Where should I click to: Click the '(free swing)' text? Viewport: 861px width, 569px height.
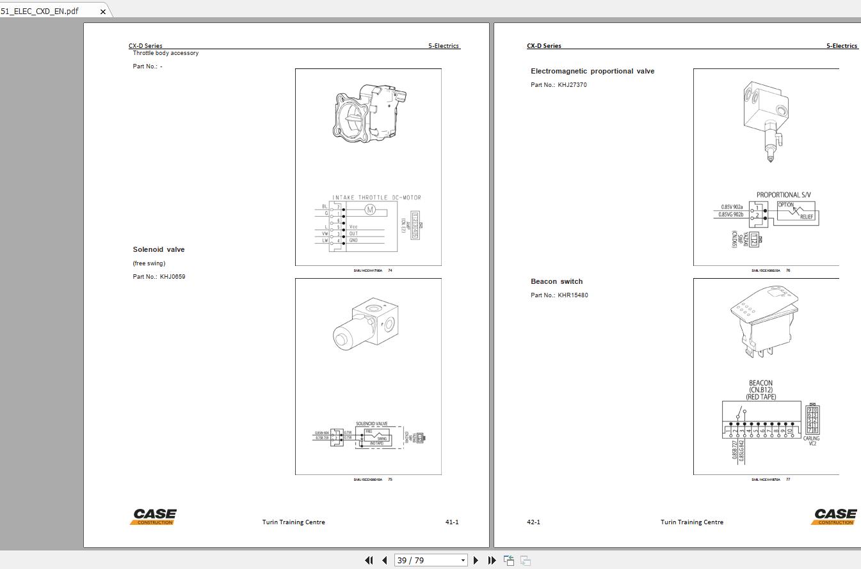(149, 263)
